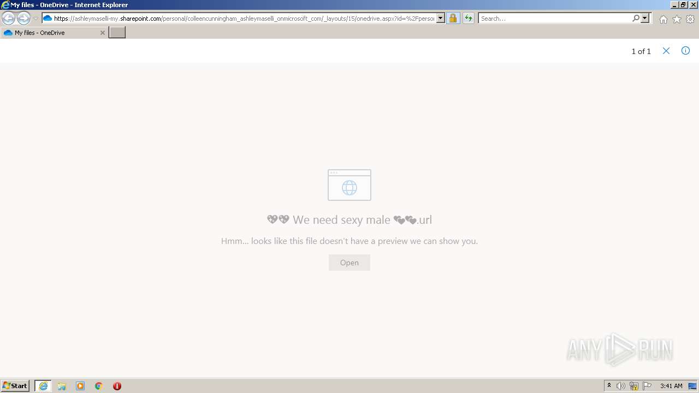Click the Open button for the .url file
Viewport: 699px width, 393px height.
pyautogui.click(x=349, y=263)
